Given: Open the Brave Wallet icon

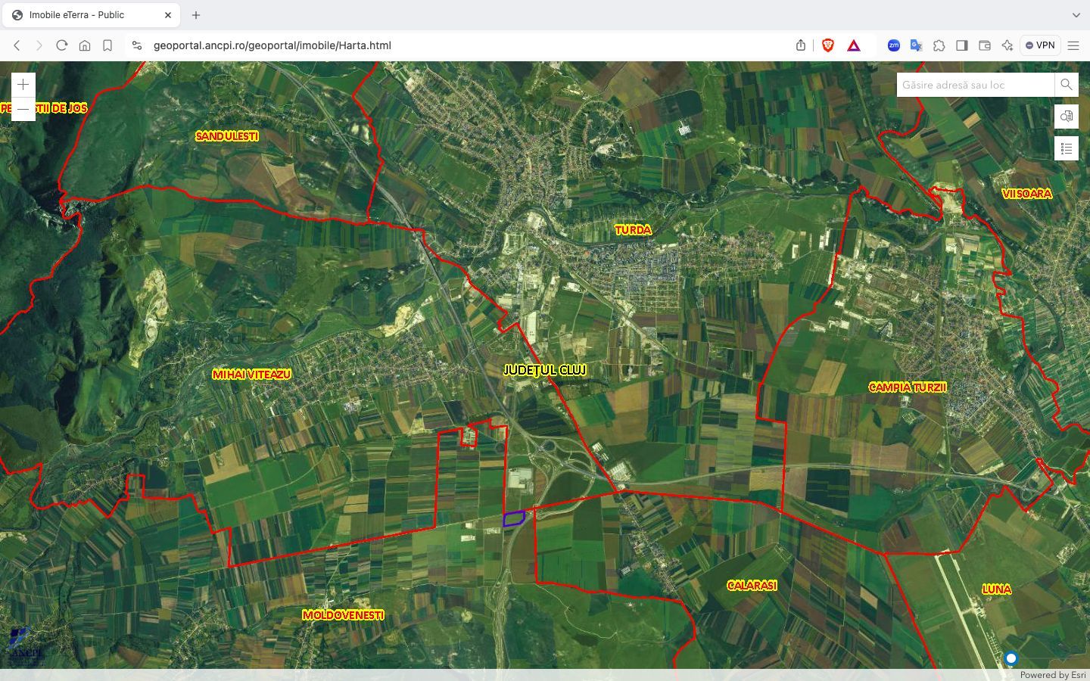Looking at the screenshot, I should coord(985,45).
